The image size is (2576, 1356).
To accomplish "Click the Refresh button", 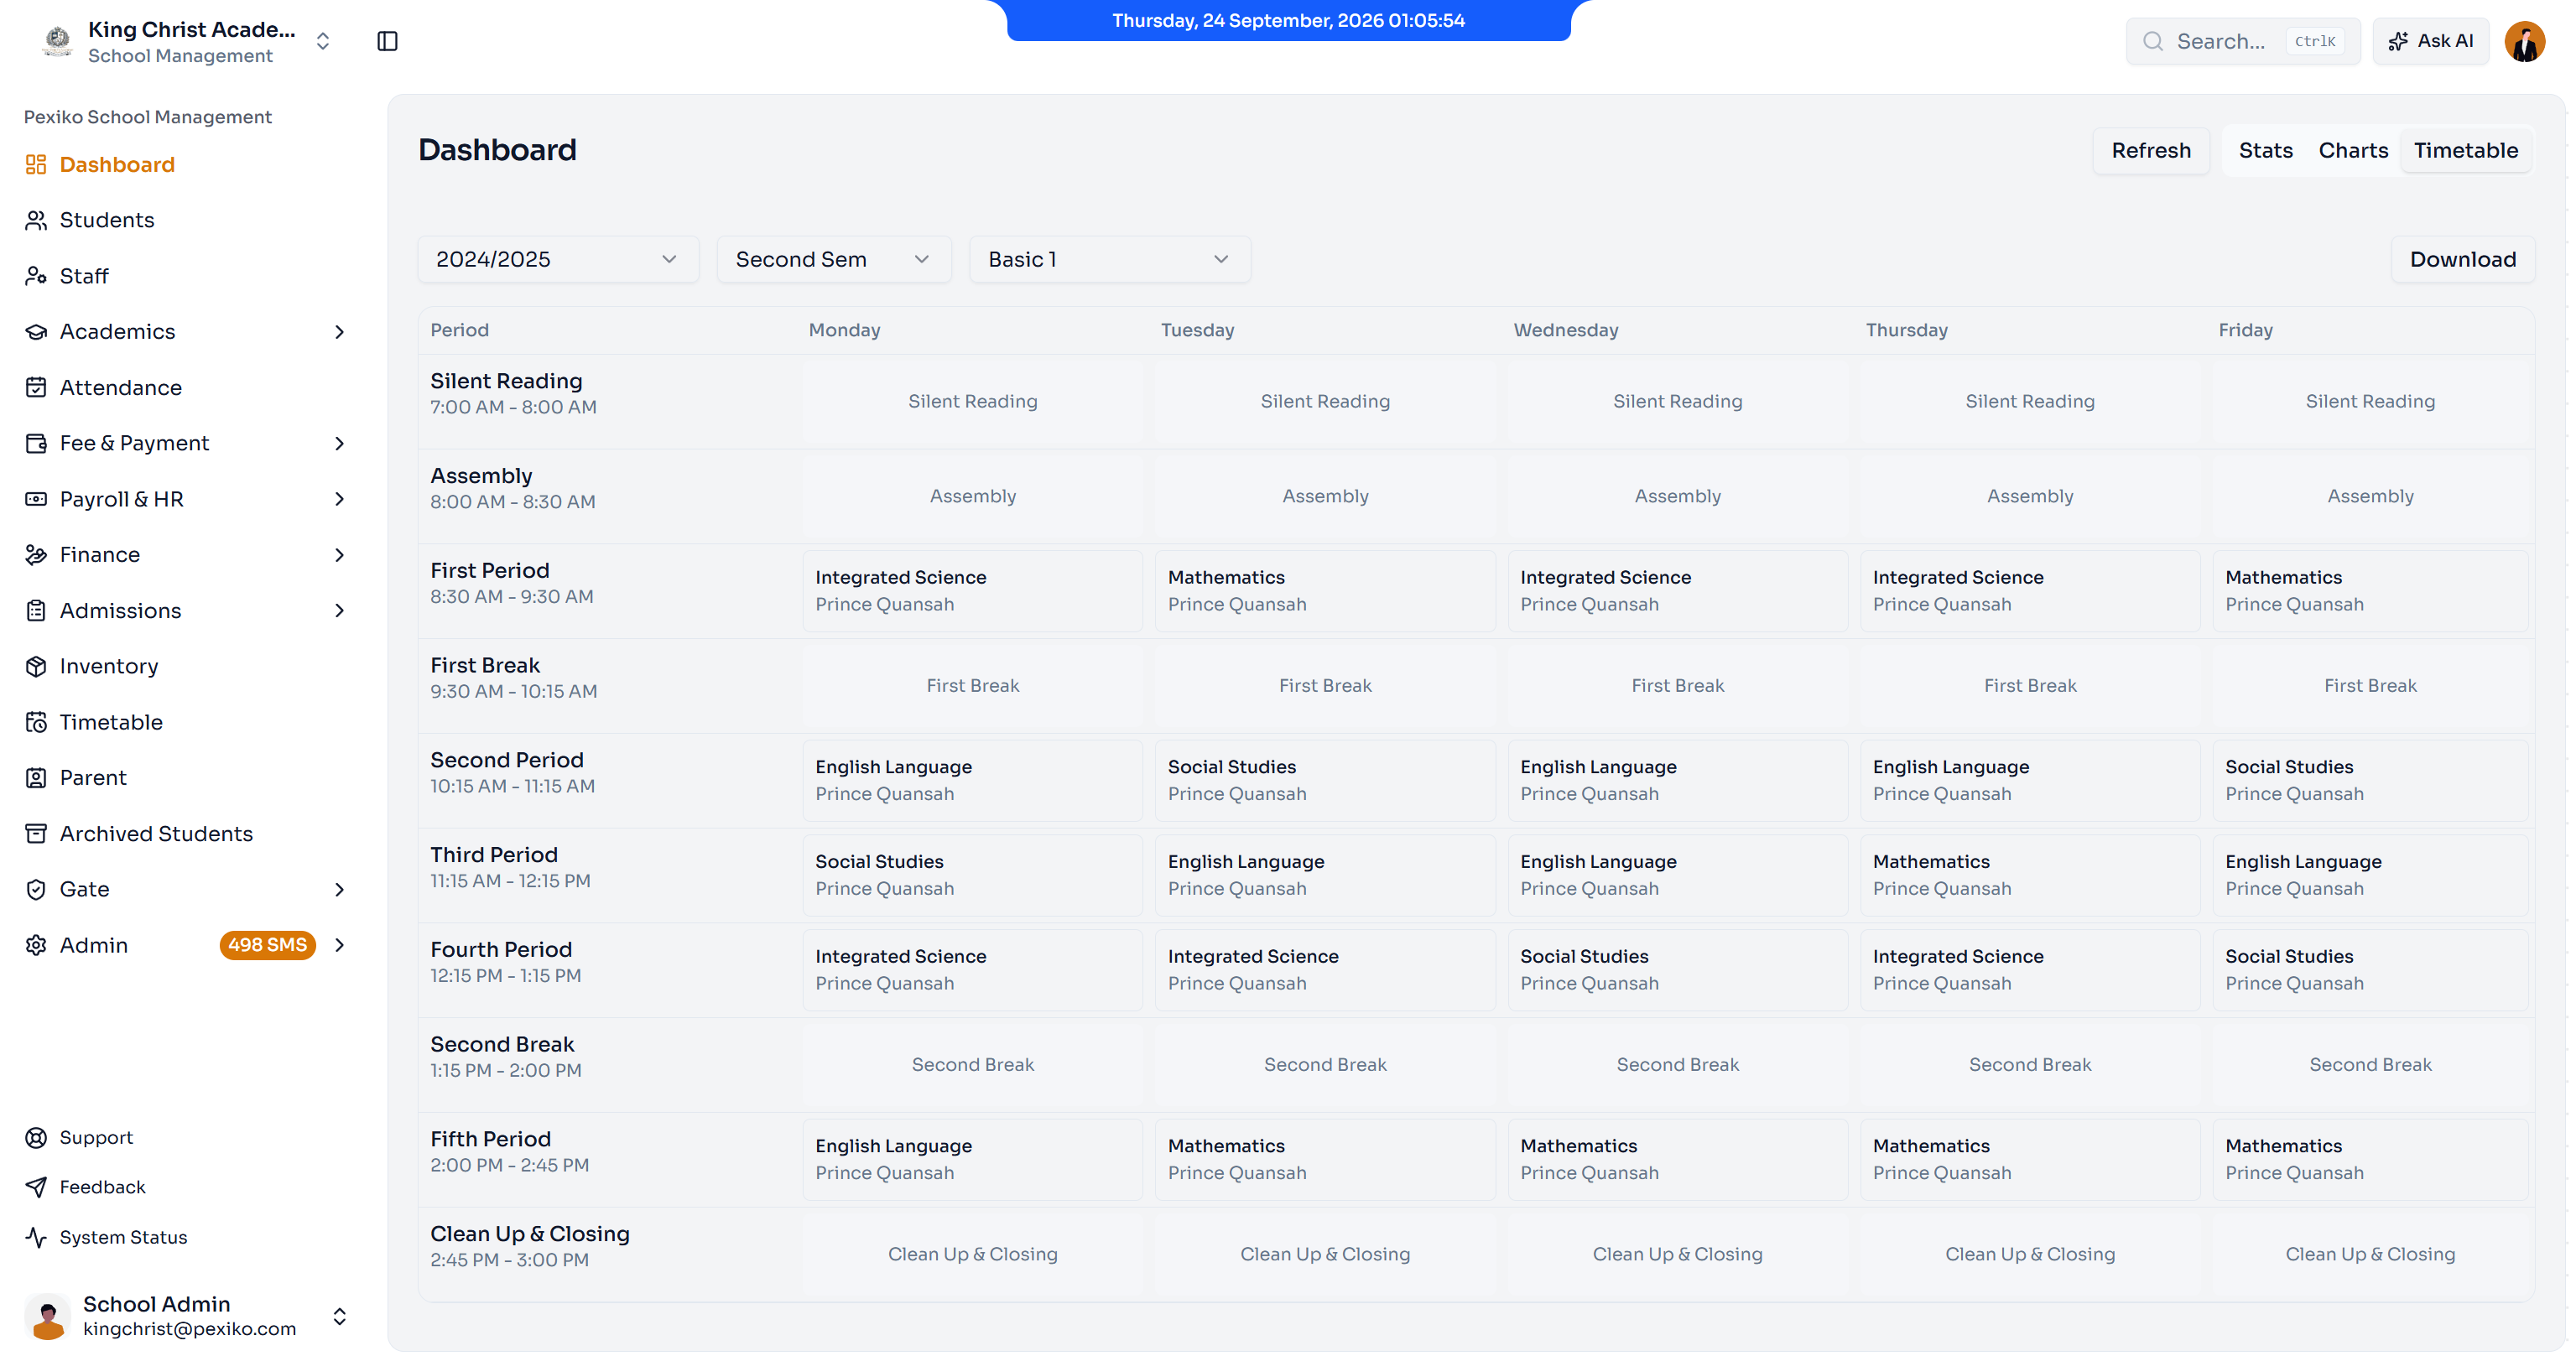I will 2151,150.
